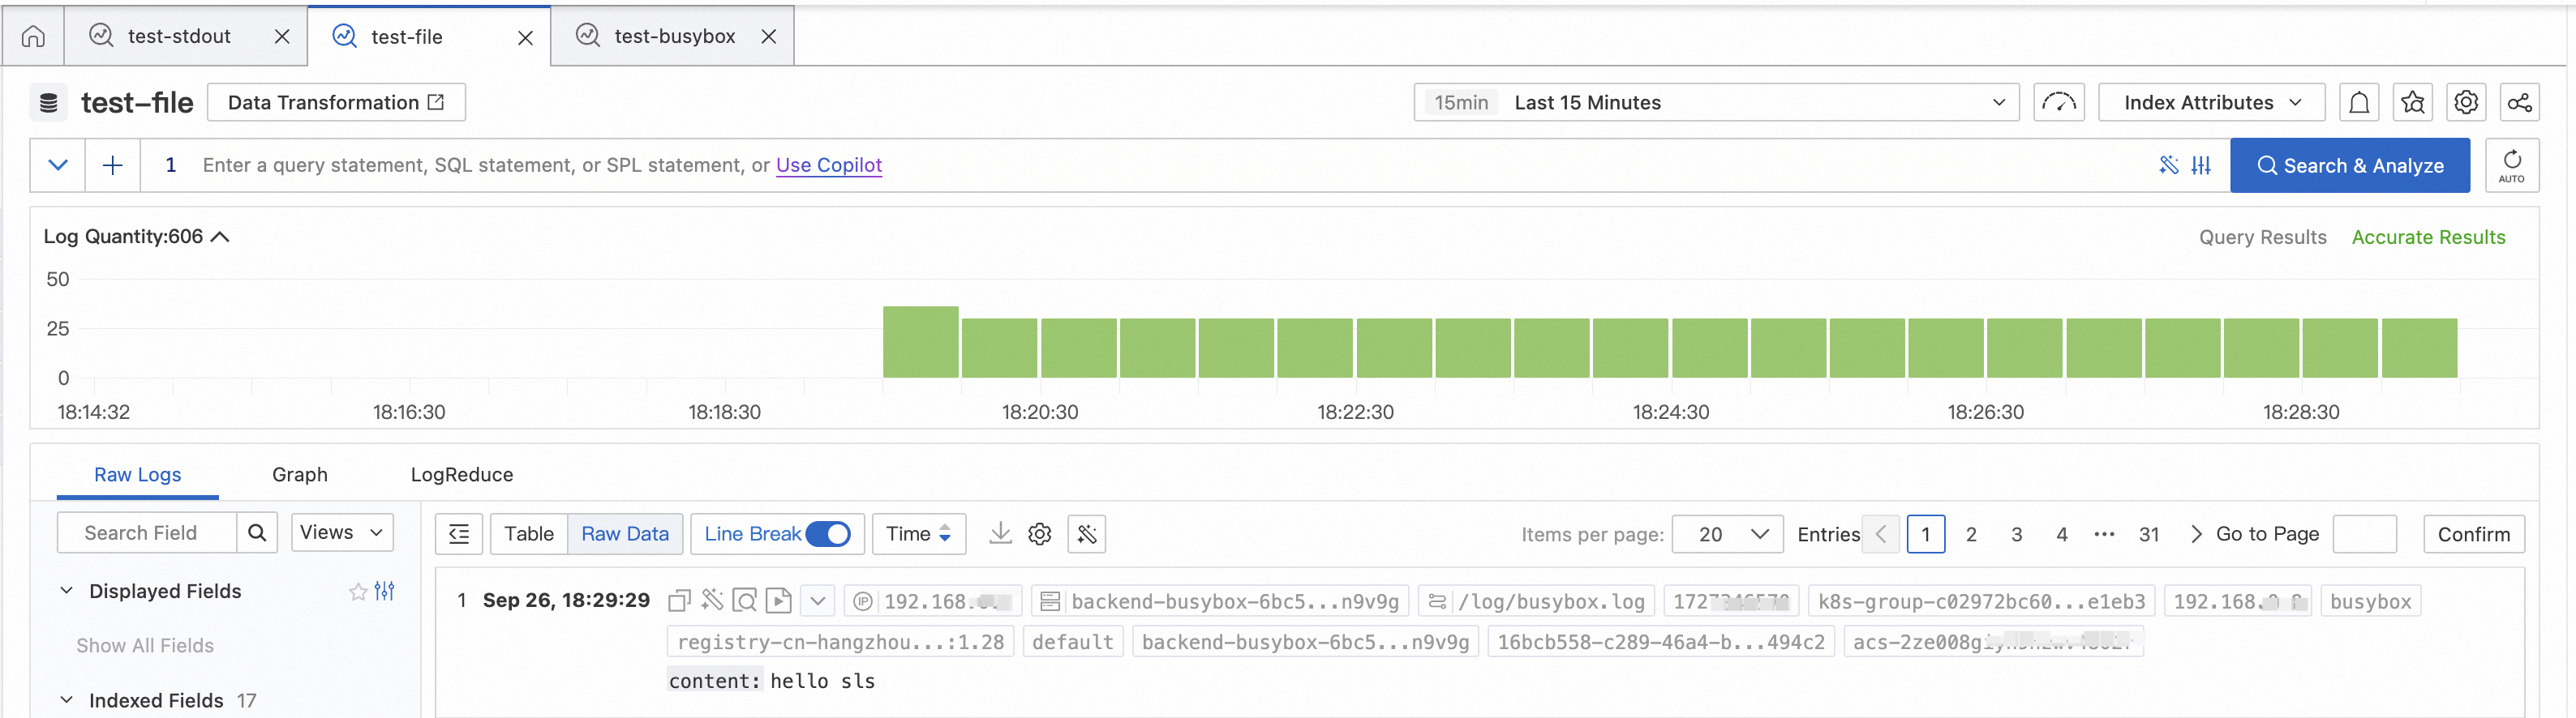2576x718 pixels.
Task: Click the last histogram bar near 18:29
Action: click(2419, 348)
